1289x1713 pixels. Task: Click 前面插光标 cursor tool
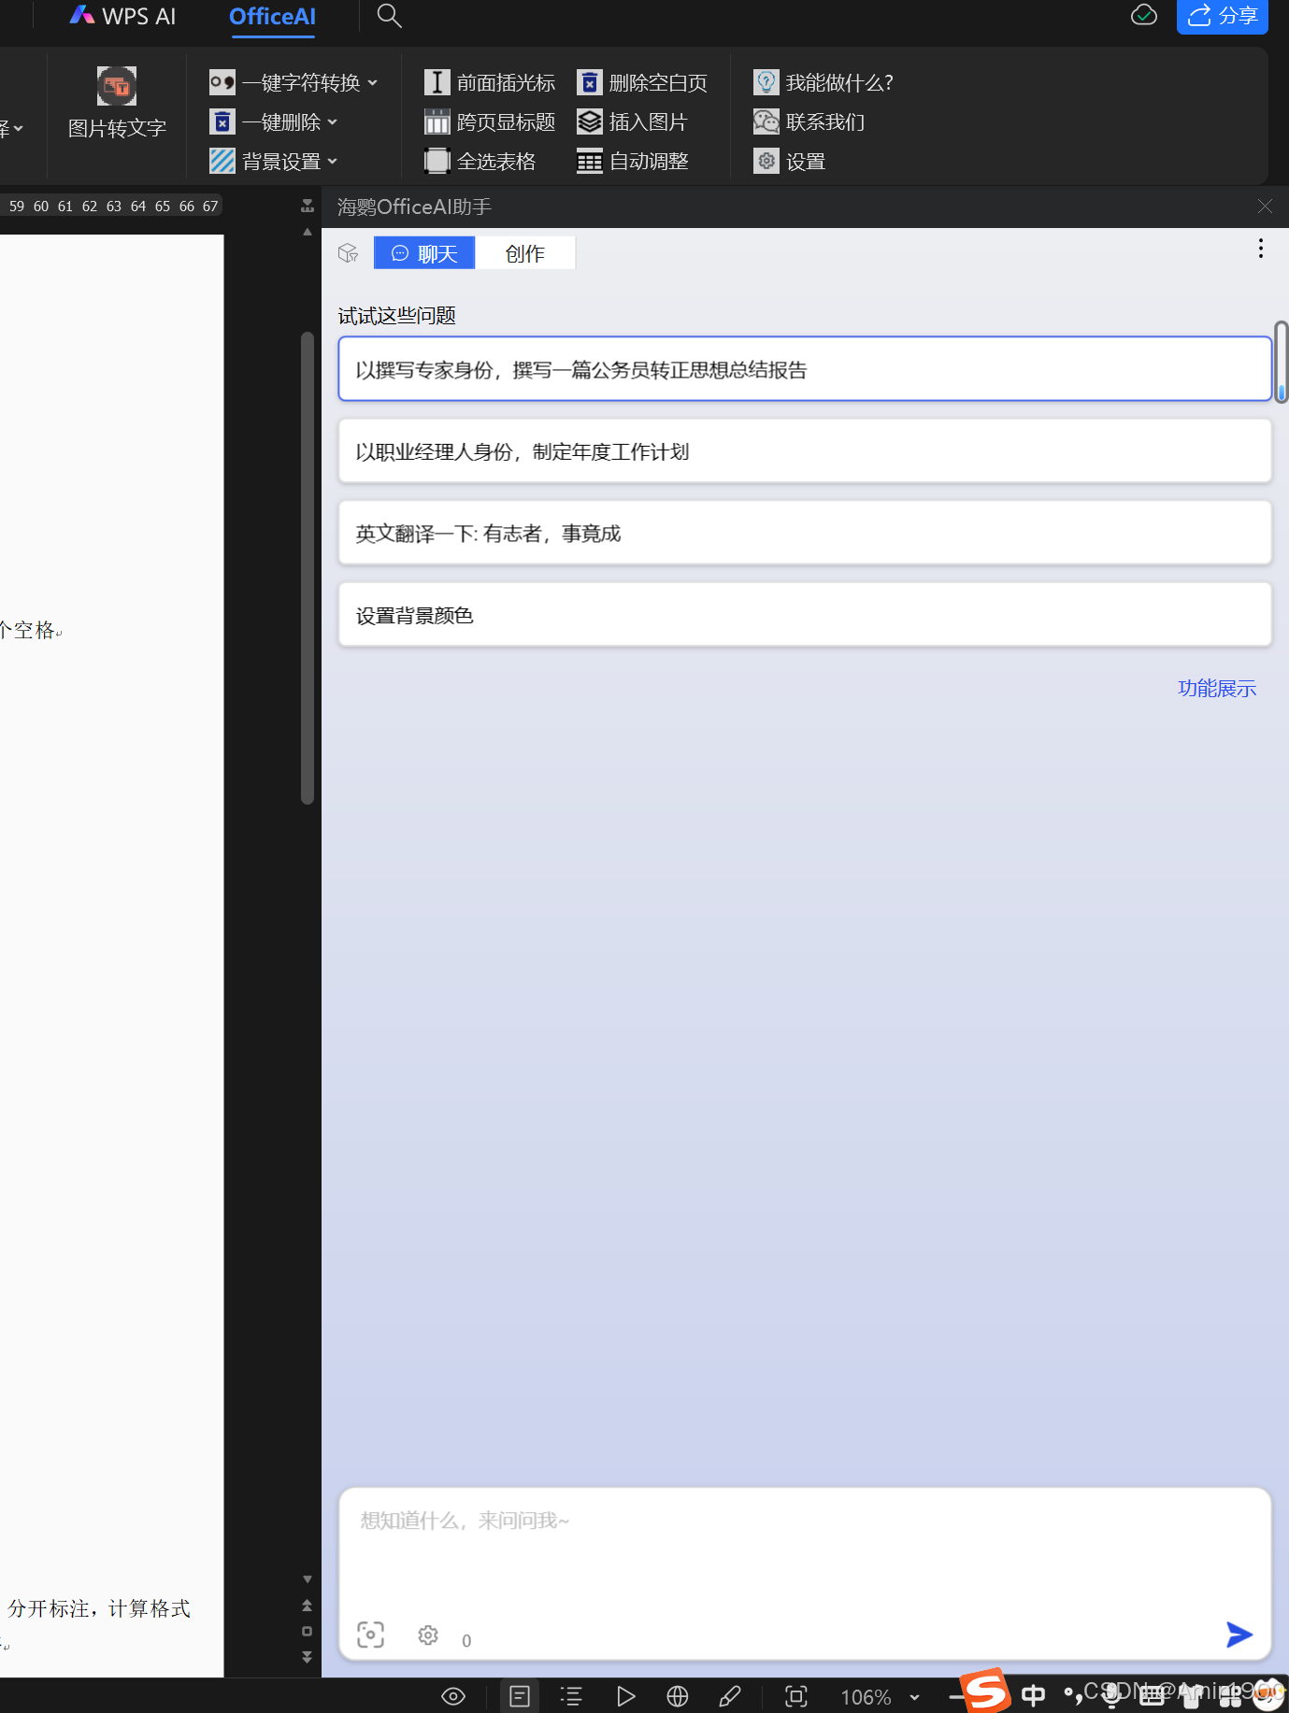(x=490, y=82)
